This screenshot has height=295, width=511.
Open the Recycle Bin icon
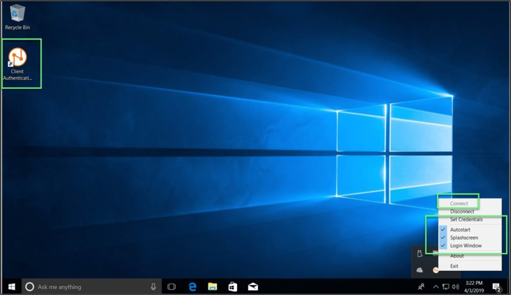(x=17, y=13)
